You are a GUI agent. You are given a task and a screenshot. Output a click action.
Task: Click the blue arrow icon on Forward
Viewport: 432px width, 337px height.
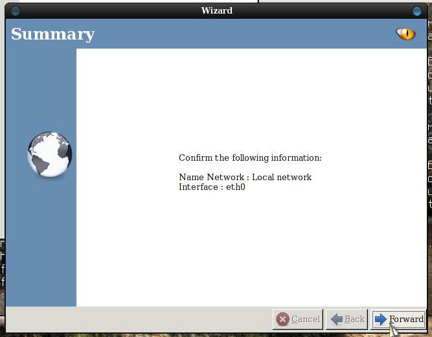tap(381, 320)
